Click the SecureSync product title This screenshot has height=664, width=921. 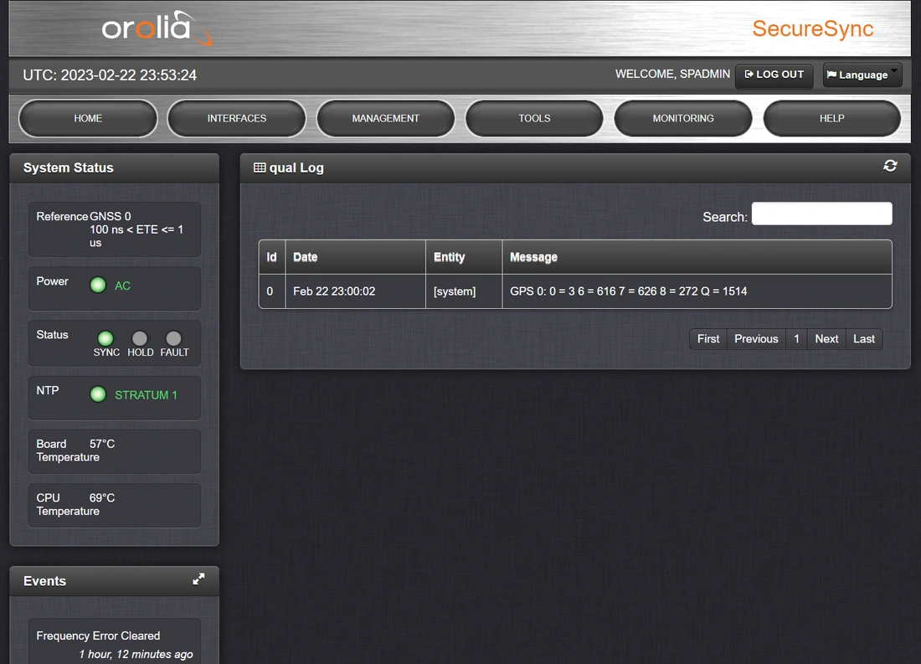[x=813, y=28]
